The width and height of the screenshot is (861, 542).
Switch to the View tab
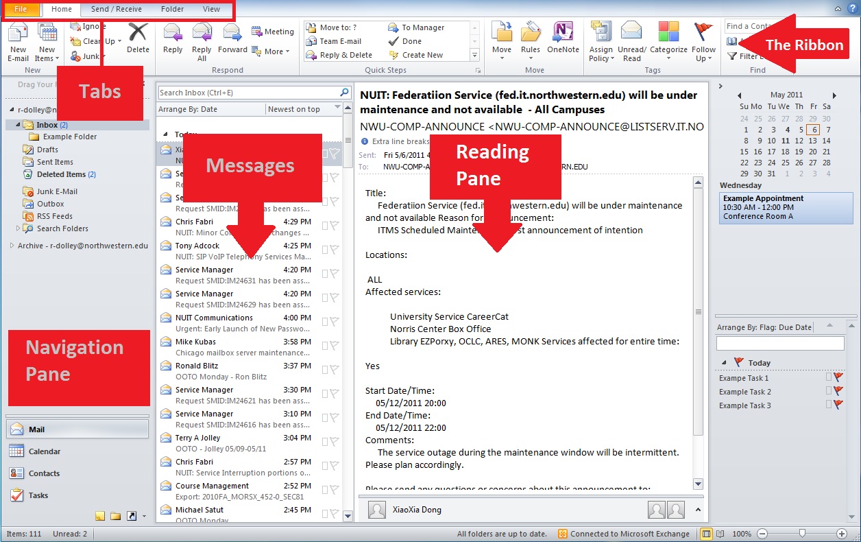(211, 10)
